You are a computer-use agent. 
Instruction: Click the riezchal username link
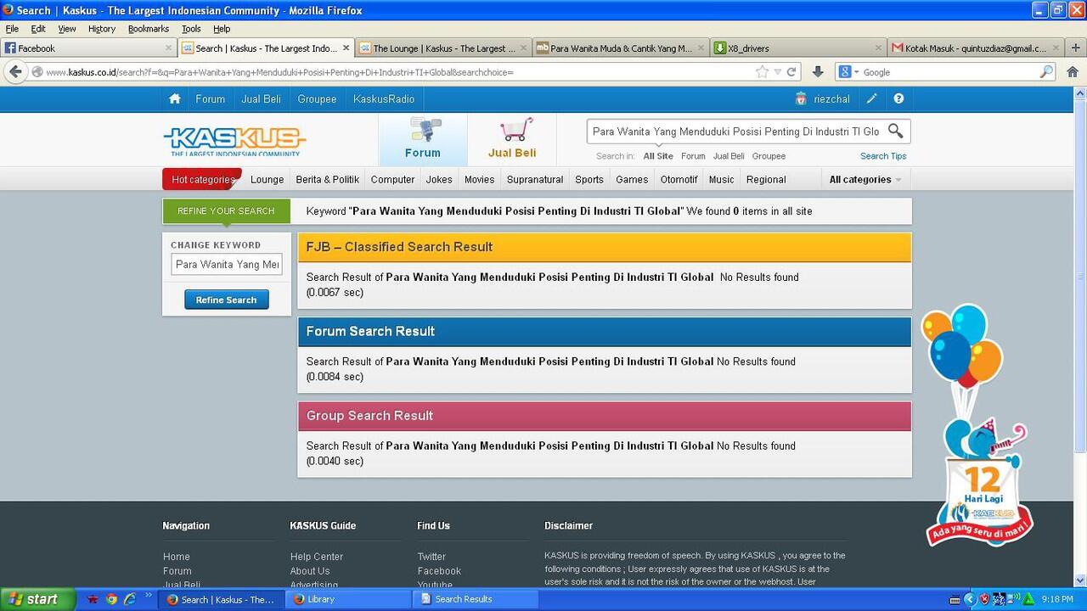(x=831, y=99)
